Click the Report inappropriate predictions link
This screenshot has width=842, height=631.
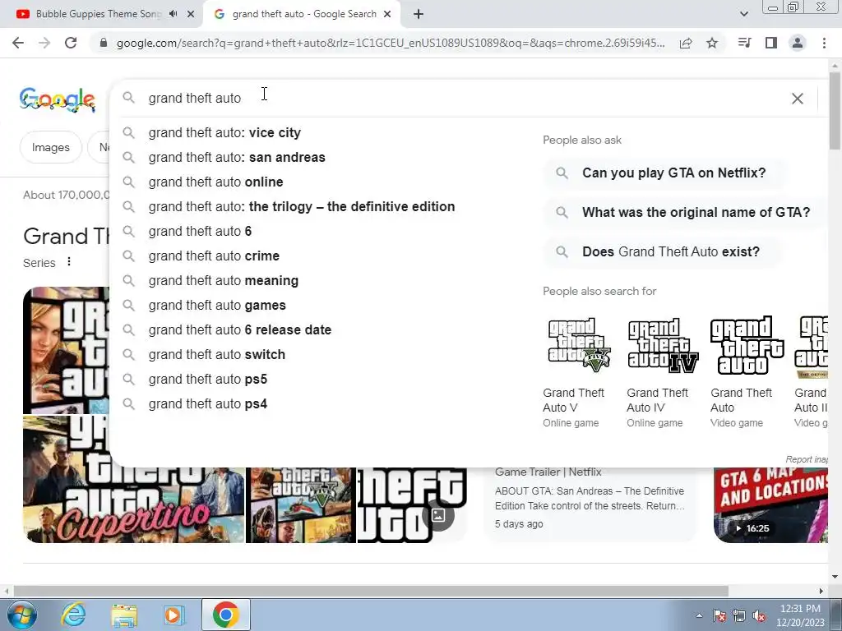click(x=807, y=459)
